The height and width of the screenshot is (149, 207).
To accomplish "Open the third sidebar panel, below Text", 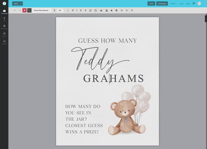I will pos(4,27).
